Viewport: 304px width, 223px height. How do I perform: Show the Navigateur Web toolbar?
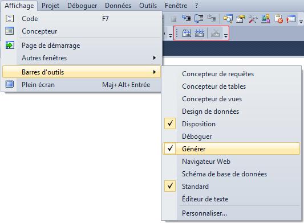pos(231,162)
